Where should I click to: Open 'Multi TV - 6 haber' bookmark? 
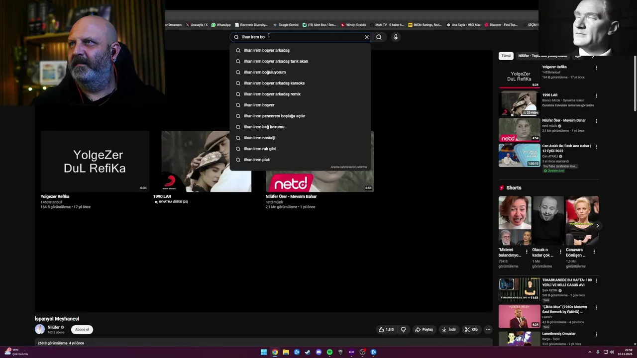tap(387, 25)
